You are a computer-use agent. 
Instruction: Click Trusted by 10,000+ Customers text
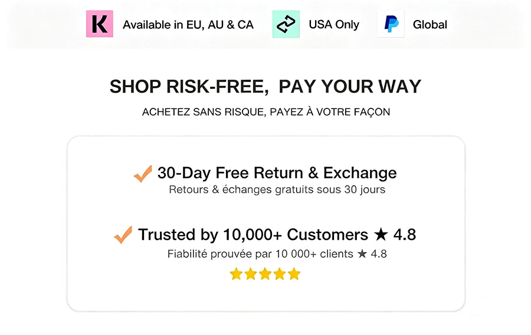point(253,234)
